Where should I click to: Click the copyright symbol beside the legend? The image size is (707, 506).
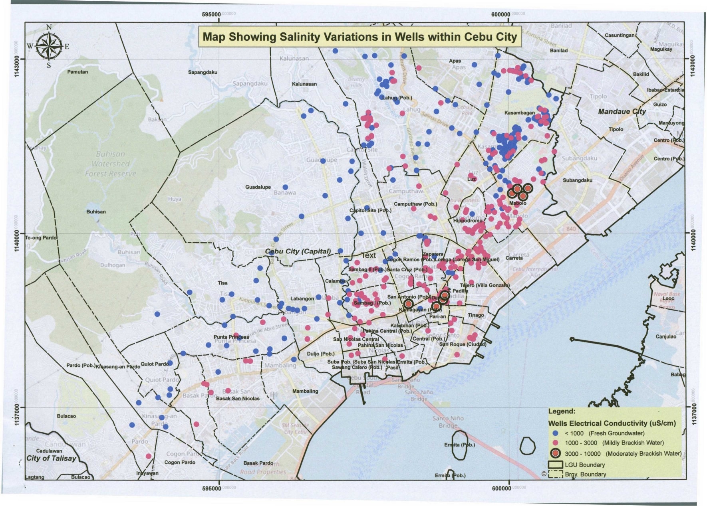coord(544,474)
